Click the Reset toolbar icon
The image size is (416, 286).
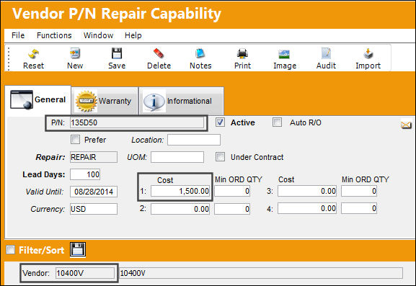pos(33,54)
